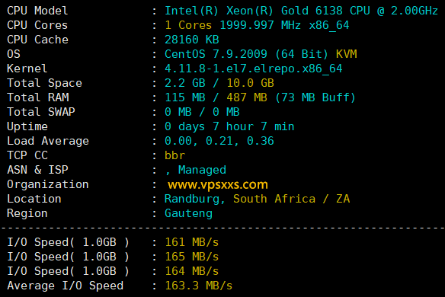Select '115 MB' used RAM value
The height and width of the screenshot is (297, 445).
pyautogui.click(x=185, y=97)
